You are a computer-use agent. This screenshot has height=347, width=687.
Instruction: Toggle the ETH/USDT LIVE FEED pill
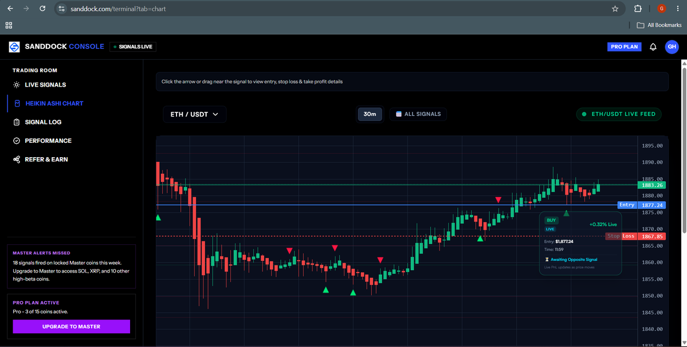619,114
